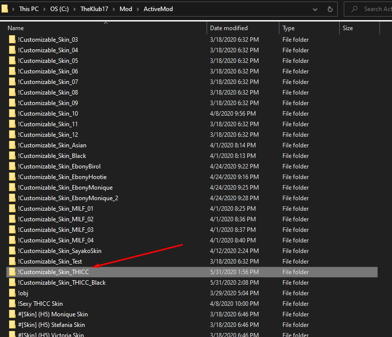Click folder icon of !Customizable_Skin_12
The image size is (392, 337).
12,135
